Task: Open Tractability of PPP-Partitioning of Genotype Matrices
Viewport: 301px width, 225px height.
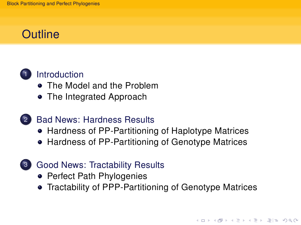Action: click(152, 187)
